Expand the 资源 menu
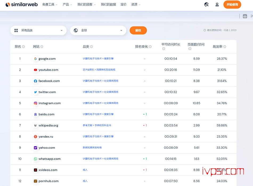This screenshot has height=186, width=253. pyautogui.click(x=136, y=5)
